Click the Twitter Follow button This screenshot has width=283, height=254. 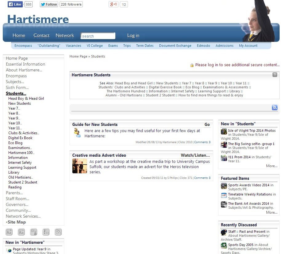tap(49, 4)
